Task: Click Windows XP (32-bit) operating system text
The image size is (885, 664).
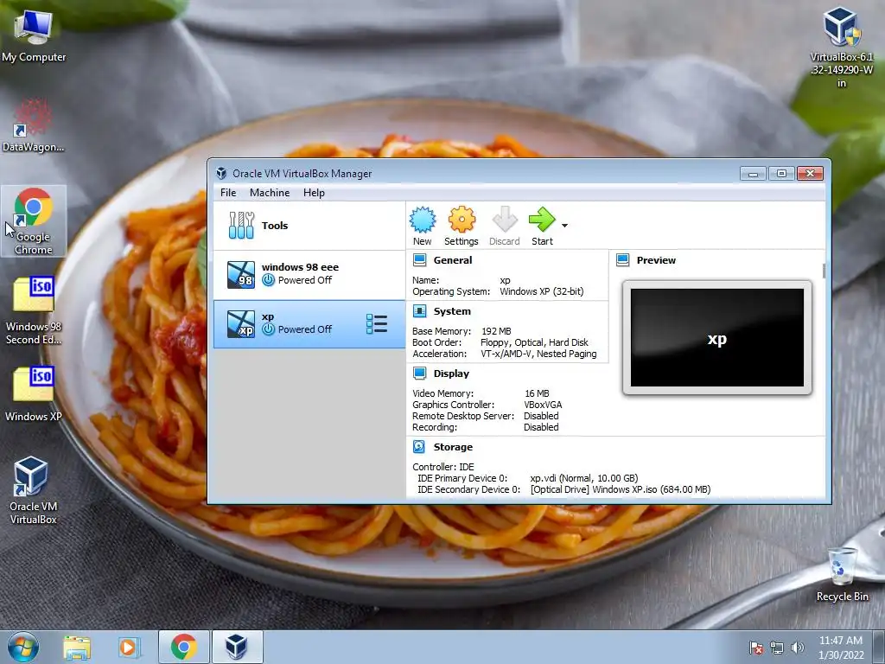Action: pos(542,291)
